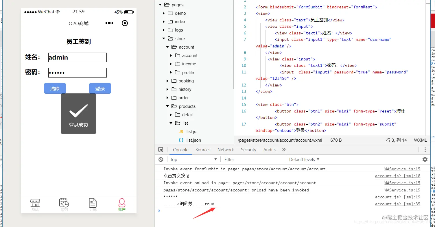Tap the mini program close circle icon
435x227 pixels.
click(x=125, y=23)
